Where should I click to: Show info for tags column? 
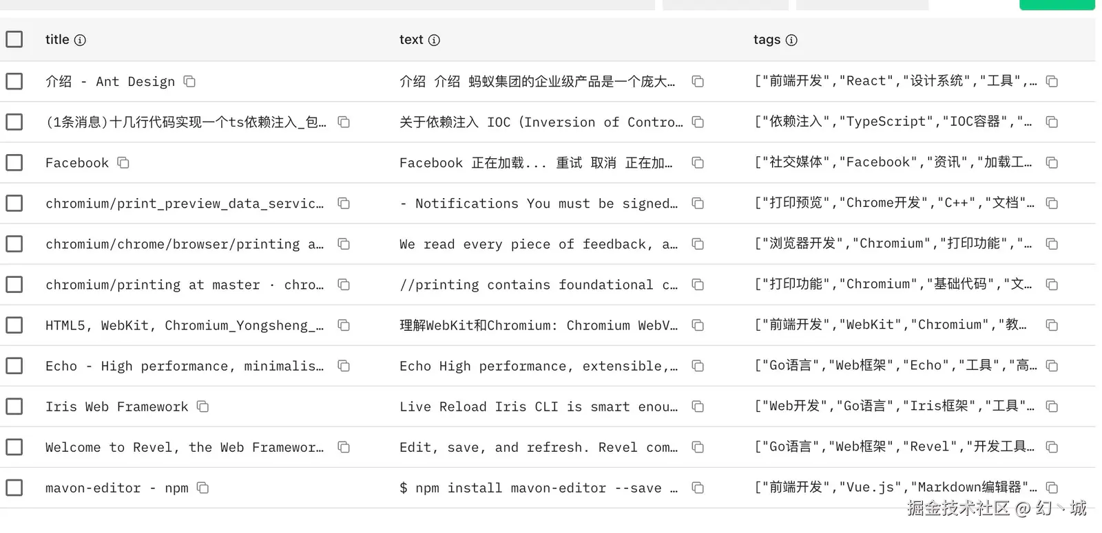[791, 40]
